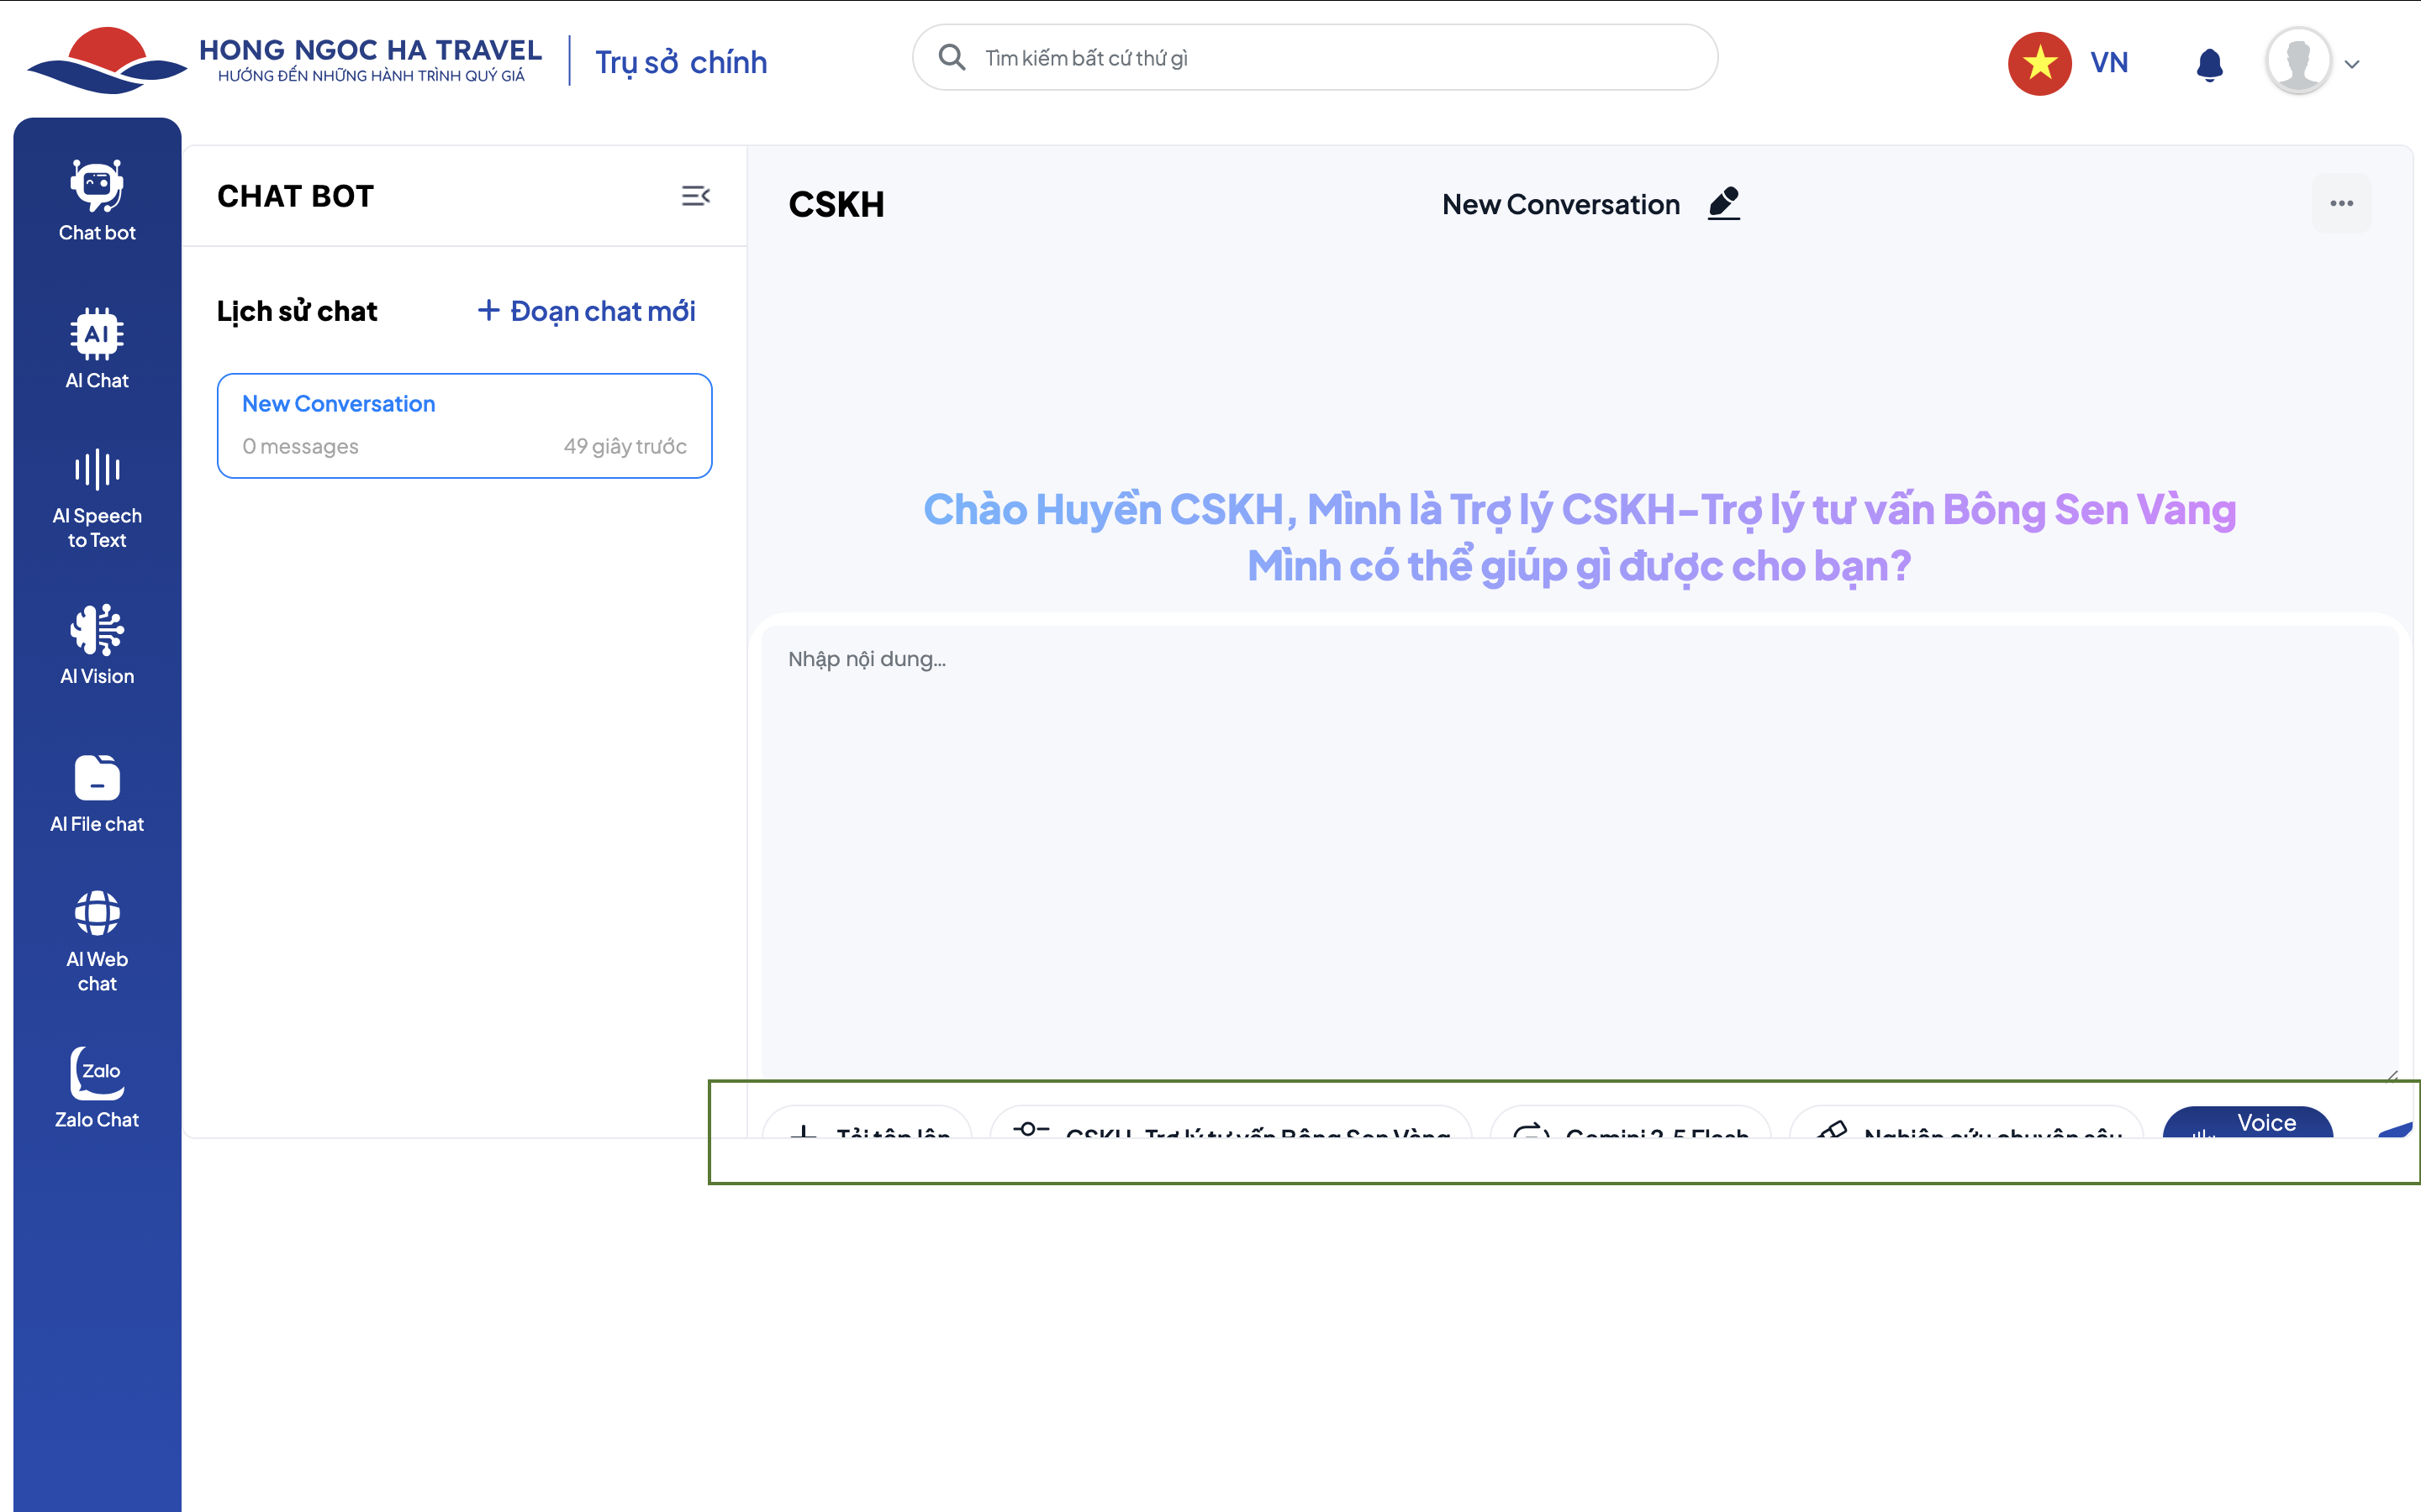Viewport: 2421px width, 1512px height.
Task: Open Zalo Chat from sidebar
Action: (x=97, y=1088)
